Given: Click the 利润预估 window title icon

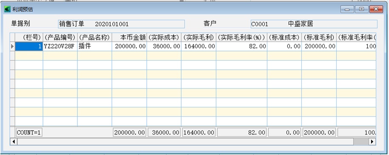Looking at the screenshot, I should [x=7, y=9].
